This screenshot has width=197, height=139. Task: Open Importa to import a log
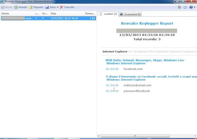pyautogui.click(x=36, y=7)
